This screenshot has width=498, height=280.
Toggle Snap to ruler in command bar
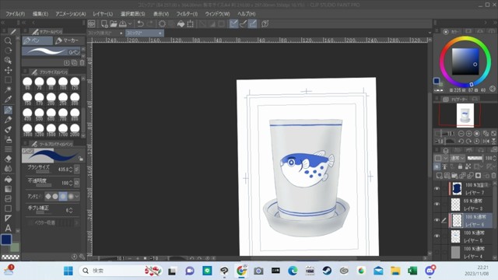pyautogui.click(x=233, y=24)
